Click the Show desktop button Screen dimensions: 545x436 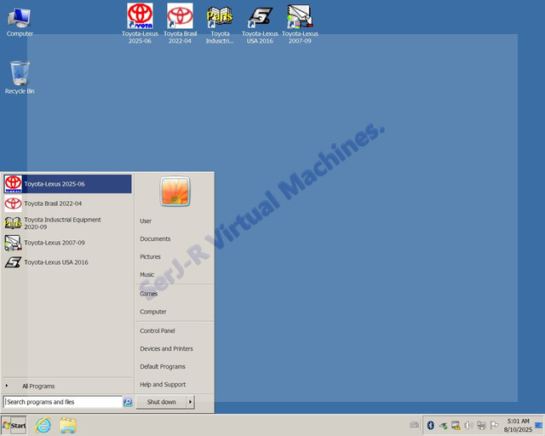coord(539,425)
